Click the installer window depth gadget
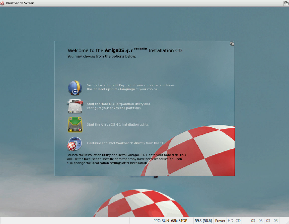Screen dimensions: 289x224 pos(232,44)
